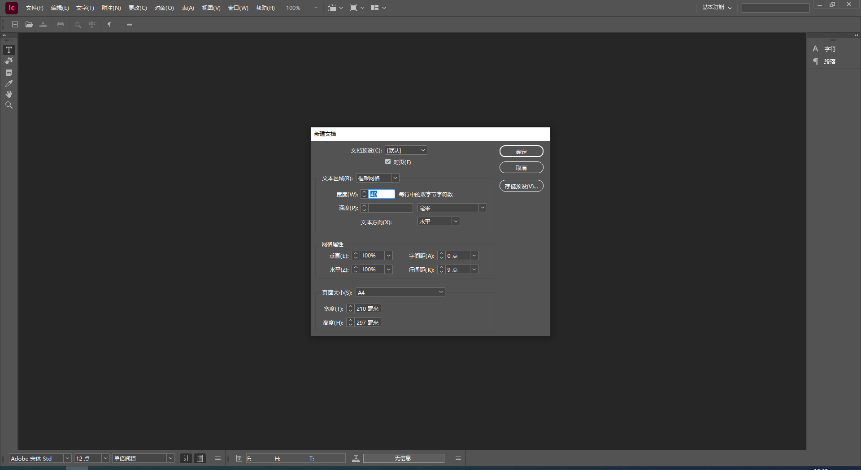Open the screen mode icon dropdown
This screenshot has height=470, width=861.
pyautogui.click(x=357, y=8)
